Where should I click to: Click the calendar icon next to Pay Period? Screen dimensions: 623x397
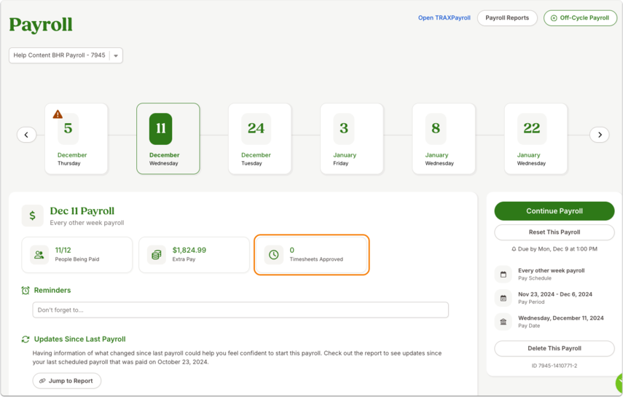[504, 298]
